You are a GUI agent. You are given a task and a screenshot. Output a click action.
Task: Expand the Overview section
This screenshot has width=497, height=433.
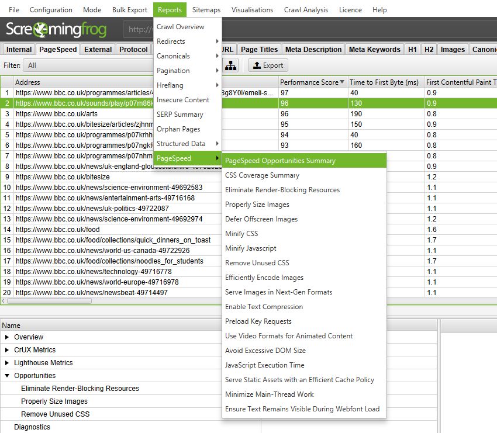tap(8, 337)
